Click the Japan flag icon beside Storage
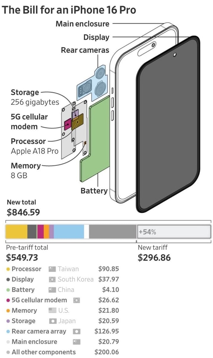This screenshot has height=358, width=213. [52, 321]
